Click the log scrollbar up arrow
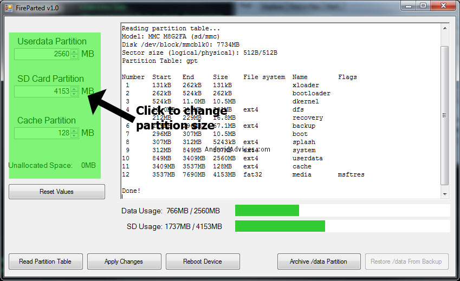Viewport: 460px width, 281px height. (x=445, y=28)
